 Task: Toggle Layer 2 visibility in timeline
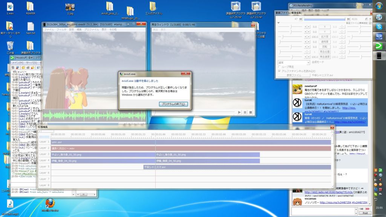[44, 148]
